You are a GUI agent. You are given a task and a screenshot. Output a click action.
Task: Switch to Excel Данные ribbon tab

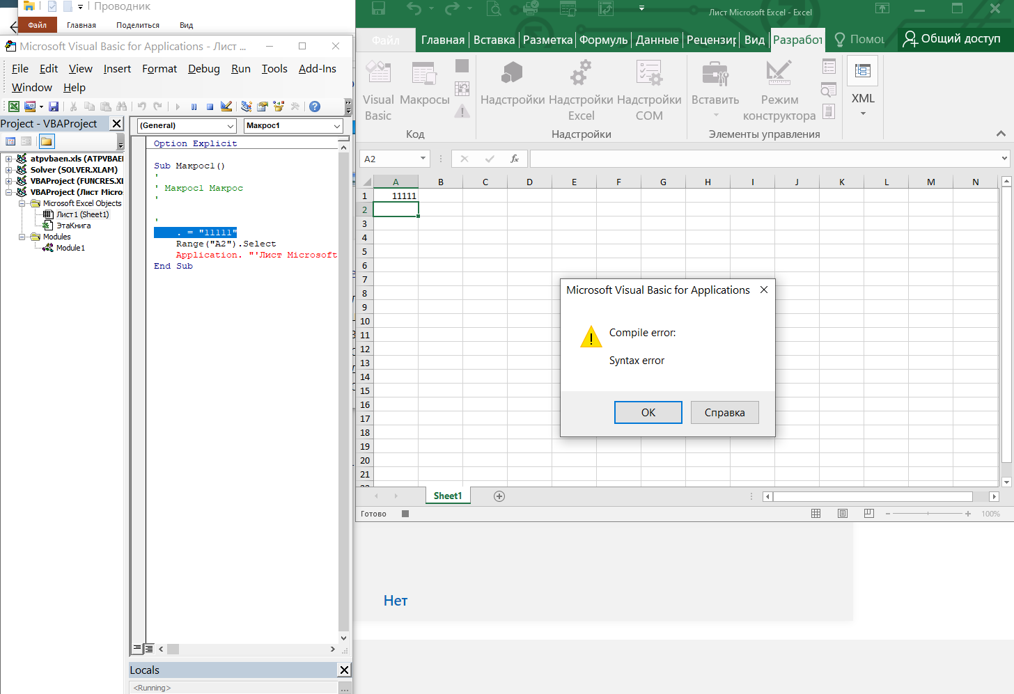point(657,40)
